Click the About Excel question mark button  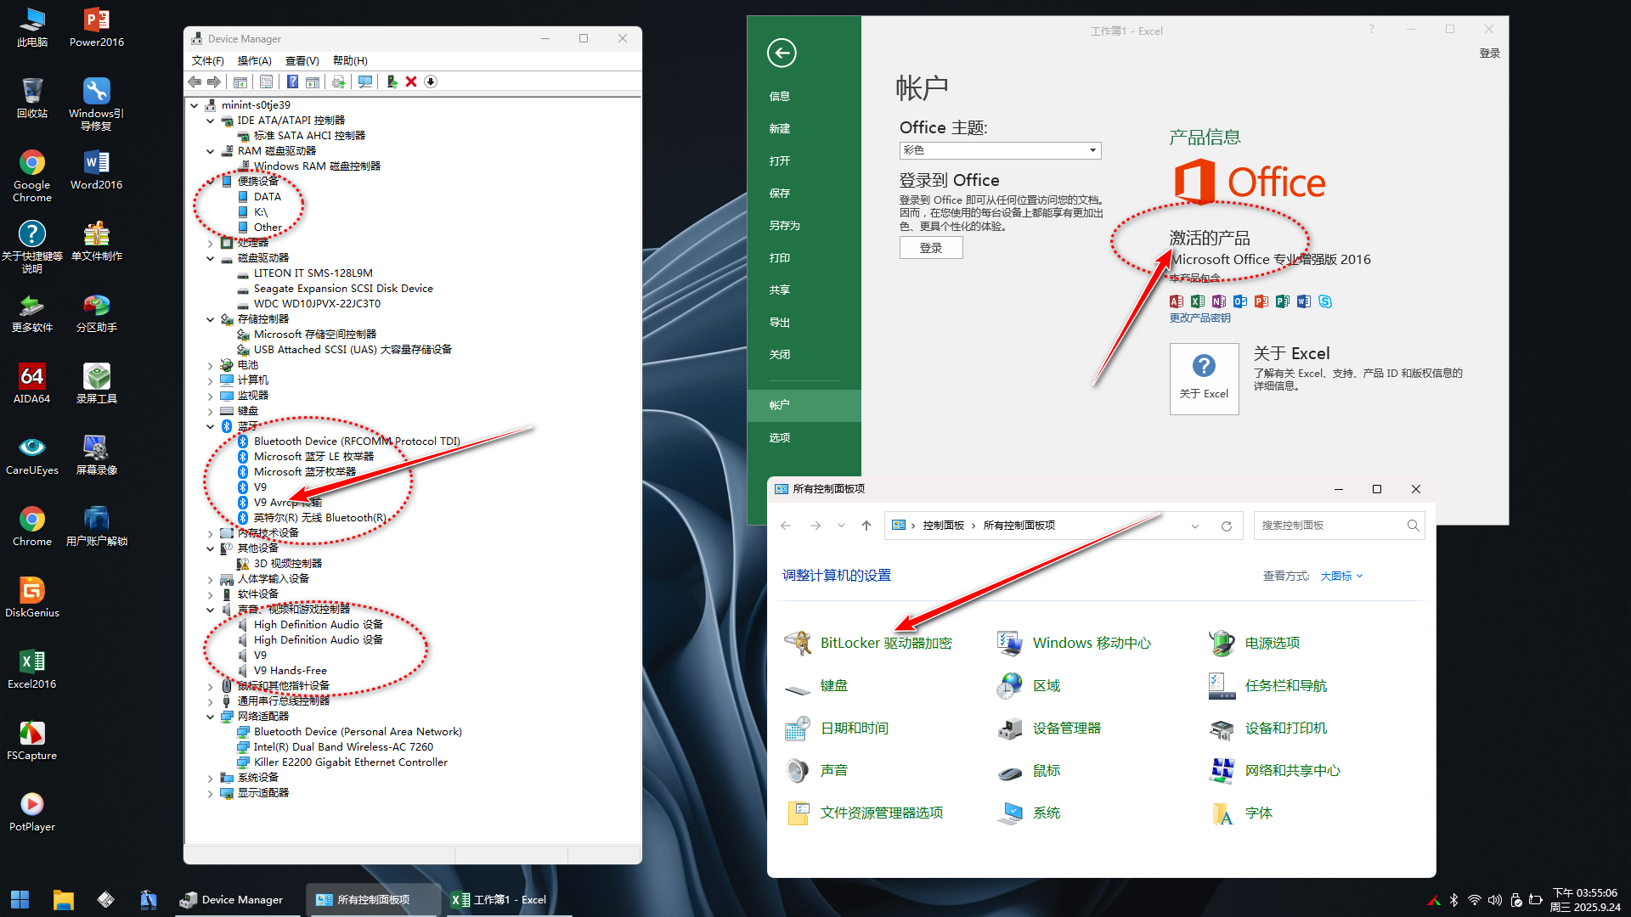click(1204, 379)
